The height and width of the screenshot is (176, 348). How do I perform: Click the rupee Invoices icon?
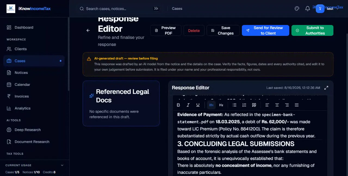point(9,96)
